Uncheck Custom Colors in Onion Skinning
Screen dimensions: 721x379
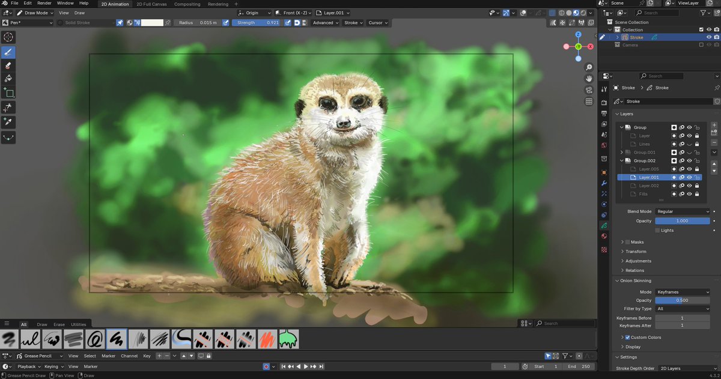click(628, 338)
